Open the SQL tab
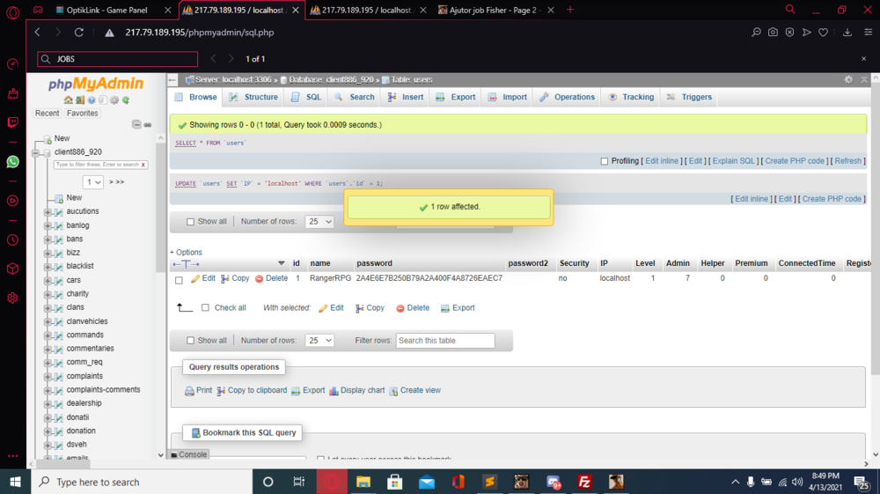Image resolution: width=880 pixels, height=494 pixels. 306,97
